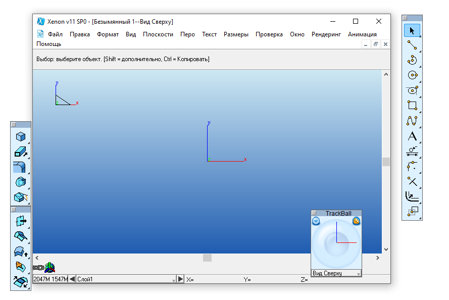
Task: Click the vertical scrollbar thumb
Action: click(386, 162)
